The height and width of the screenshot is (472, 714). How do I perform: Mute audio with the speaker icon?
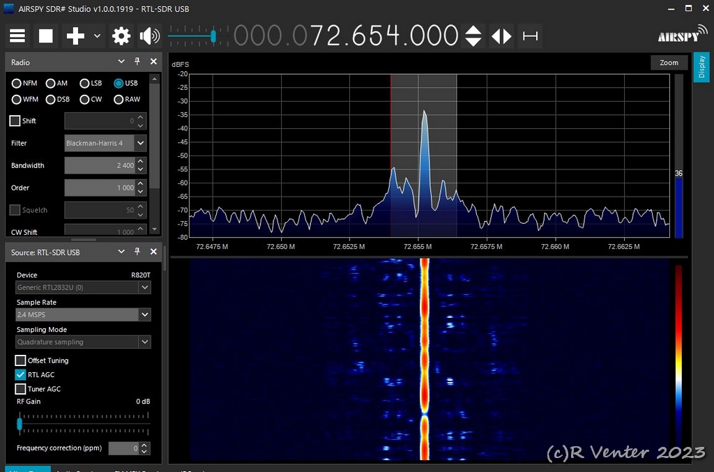pyautogui.click(x=149, y=36)
